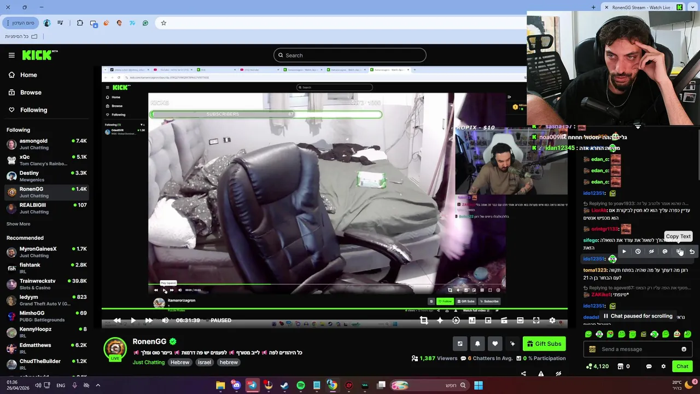Image resolution: width=700 pixels, height=394 pixels.
Task: Open the emoji picker in the chat input
Action: pyautogui.click(x=684, y=349)
